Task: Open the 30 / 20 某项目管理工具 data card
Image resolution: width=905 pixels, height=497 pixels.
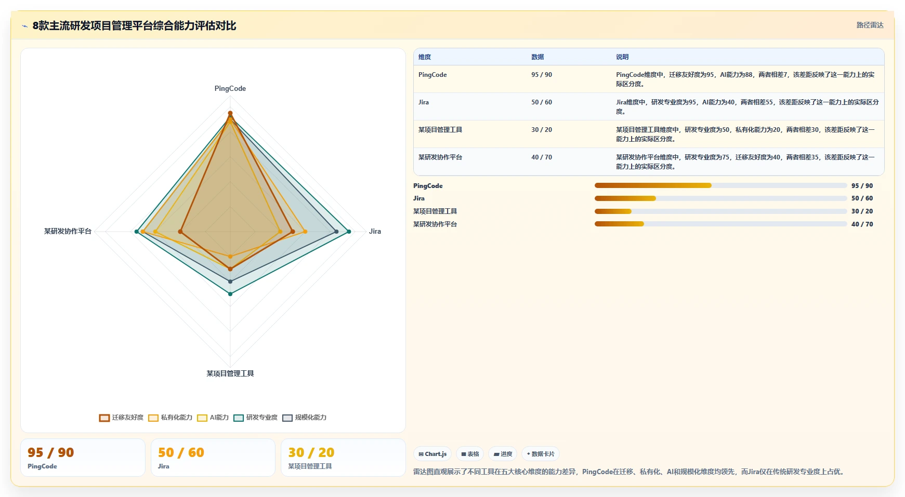Action: pyautogui.click(x=343, y=458)
